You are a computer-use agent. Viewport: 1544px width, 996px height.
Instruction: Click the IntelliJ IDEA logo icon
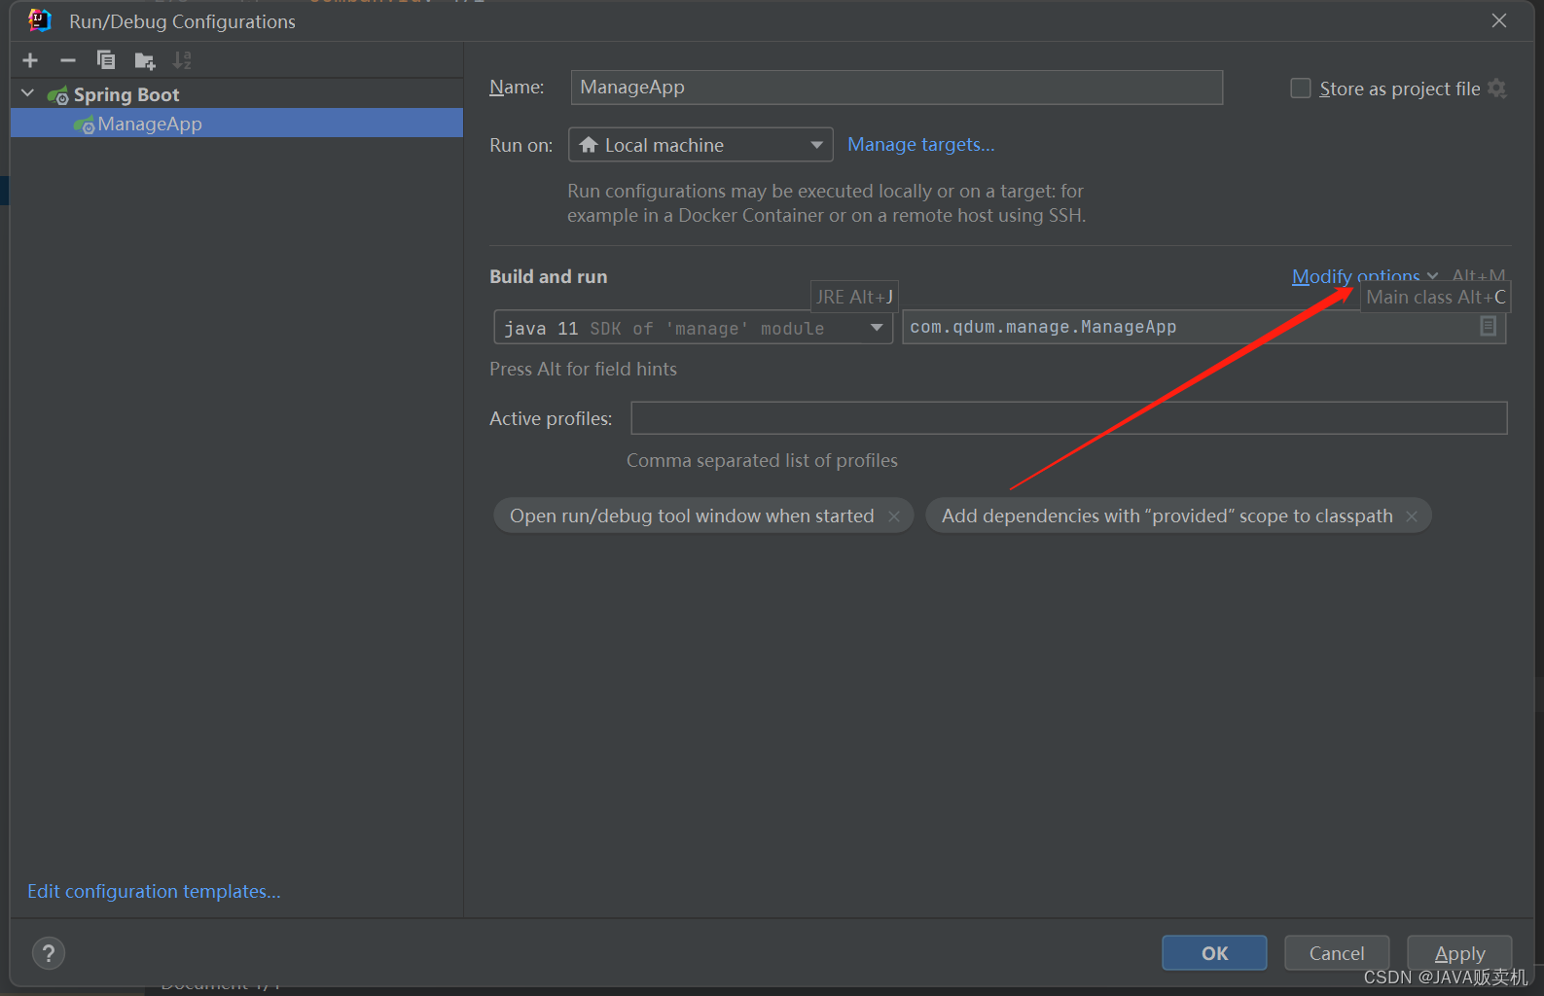click(40, 20)
